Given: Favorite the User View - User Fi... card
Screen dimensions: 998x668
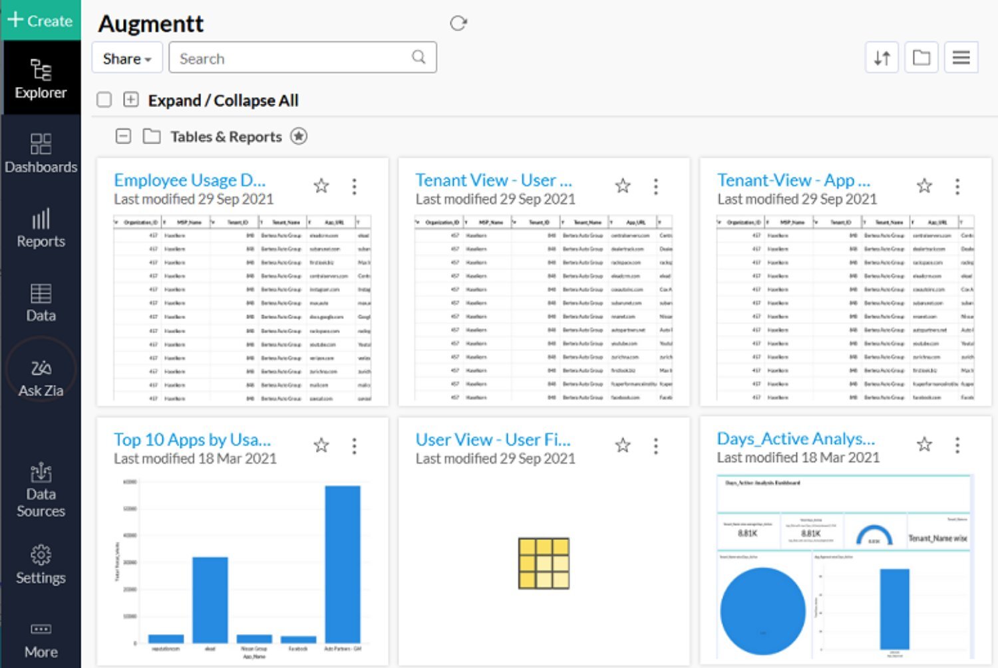Looking at the screenshot, I should coord(623,445).
